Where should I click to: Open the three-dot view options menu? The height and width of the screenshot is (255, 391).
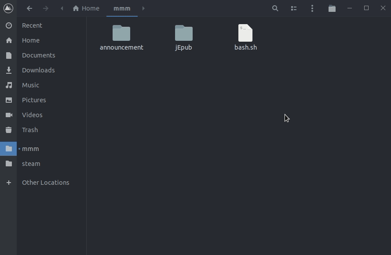[x=312, y=8]
